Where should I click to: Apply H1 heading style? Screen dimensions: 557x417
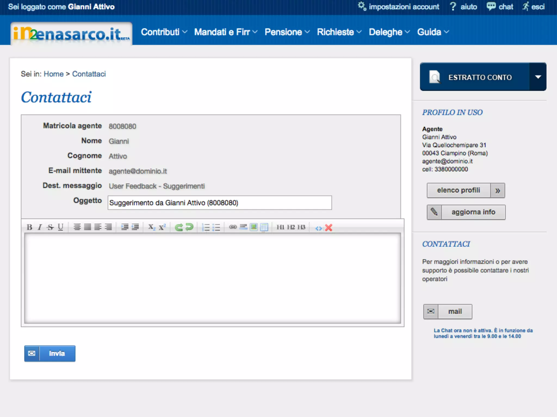tap(280, 227)
